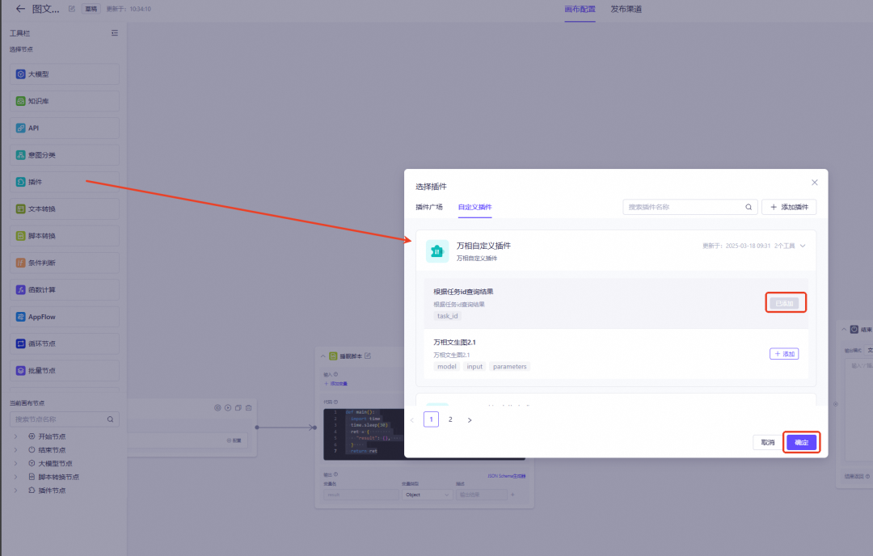This screenshot has height=556, width=873.
Task: Go to page 2 of plugin list
Action: [x=450, y=419]
